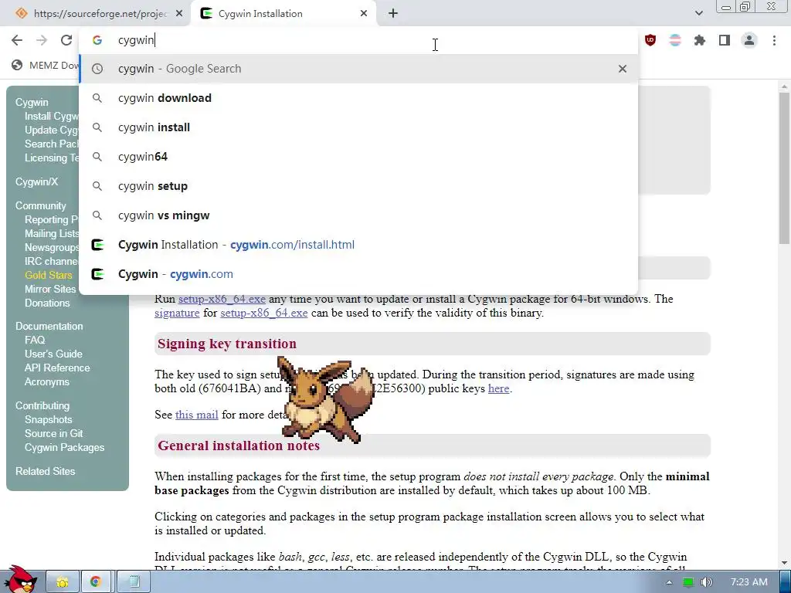
Task: Open the Angry Birds start button
Action: 20,578
